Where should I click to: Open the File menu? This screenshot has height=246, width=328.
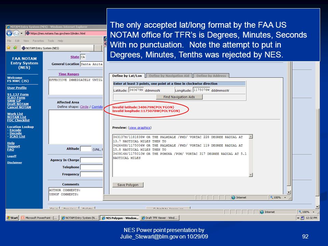point(9,41)
